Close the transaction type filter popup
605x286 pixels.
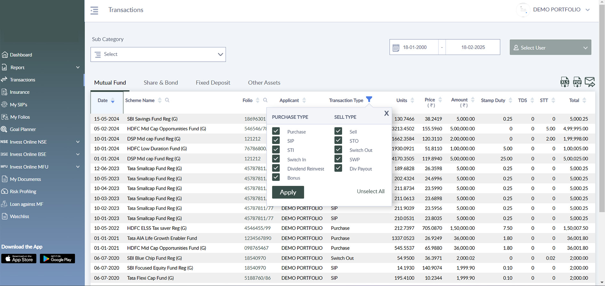click(x=386, y=113)
